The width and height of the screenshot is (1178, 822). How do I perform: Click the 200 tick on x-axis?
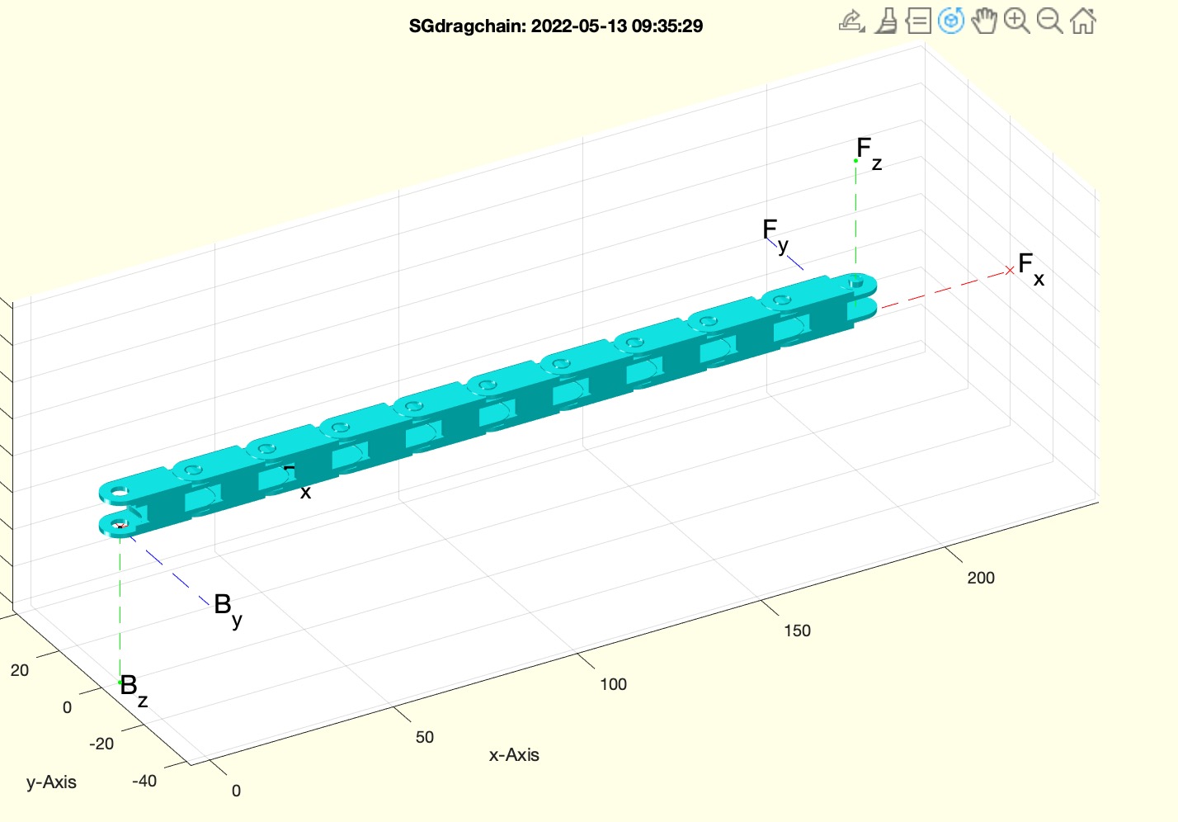click(981, 578)
